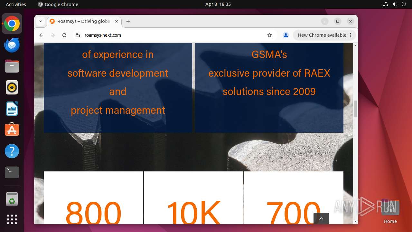Open the Help icon in dock

point(12,151)
